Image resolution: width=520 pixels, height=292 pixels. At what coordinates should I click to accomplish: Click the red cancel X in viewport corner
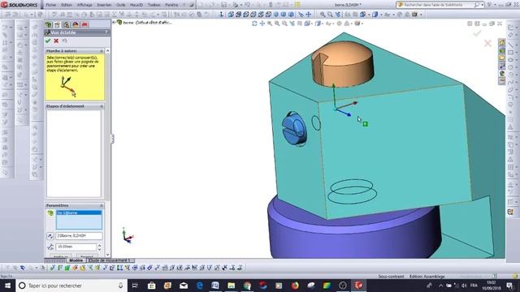pyautogui.click(x=487, y=43)
